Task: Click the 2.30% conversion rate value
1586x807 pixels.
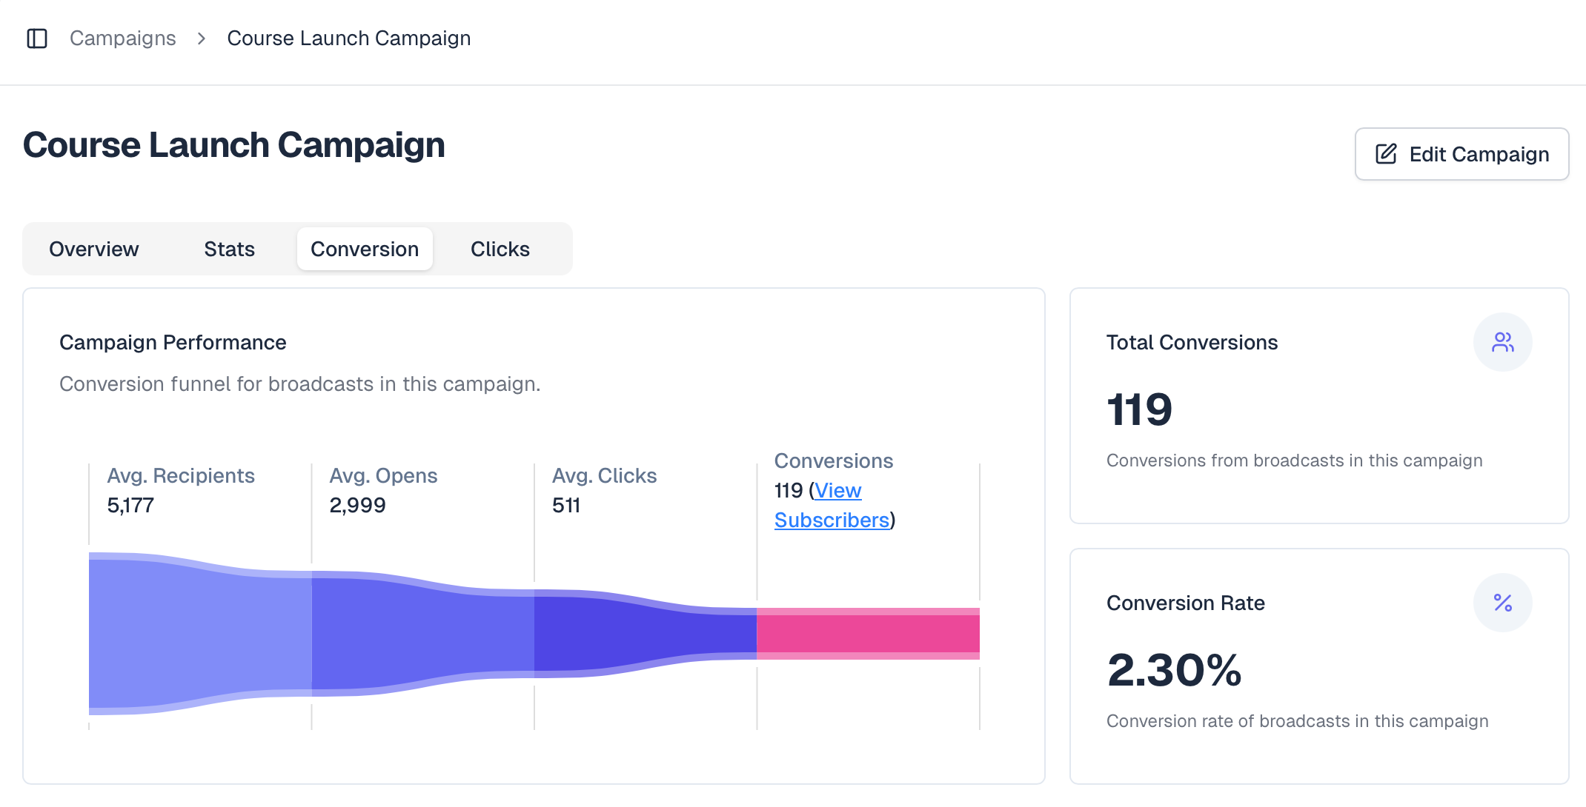Action: 1174,671
